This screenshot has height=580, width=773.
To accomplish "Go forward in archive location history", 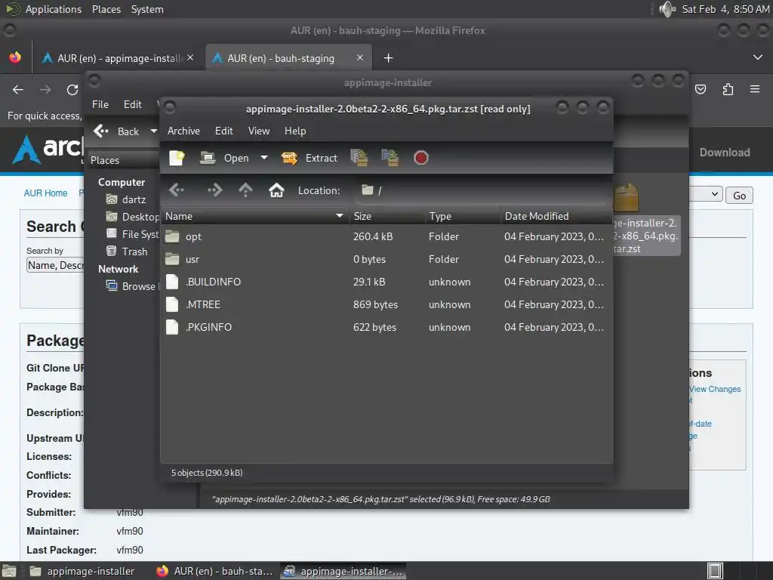I will point(214,190).
